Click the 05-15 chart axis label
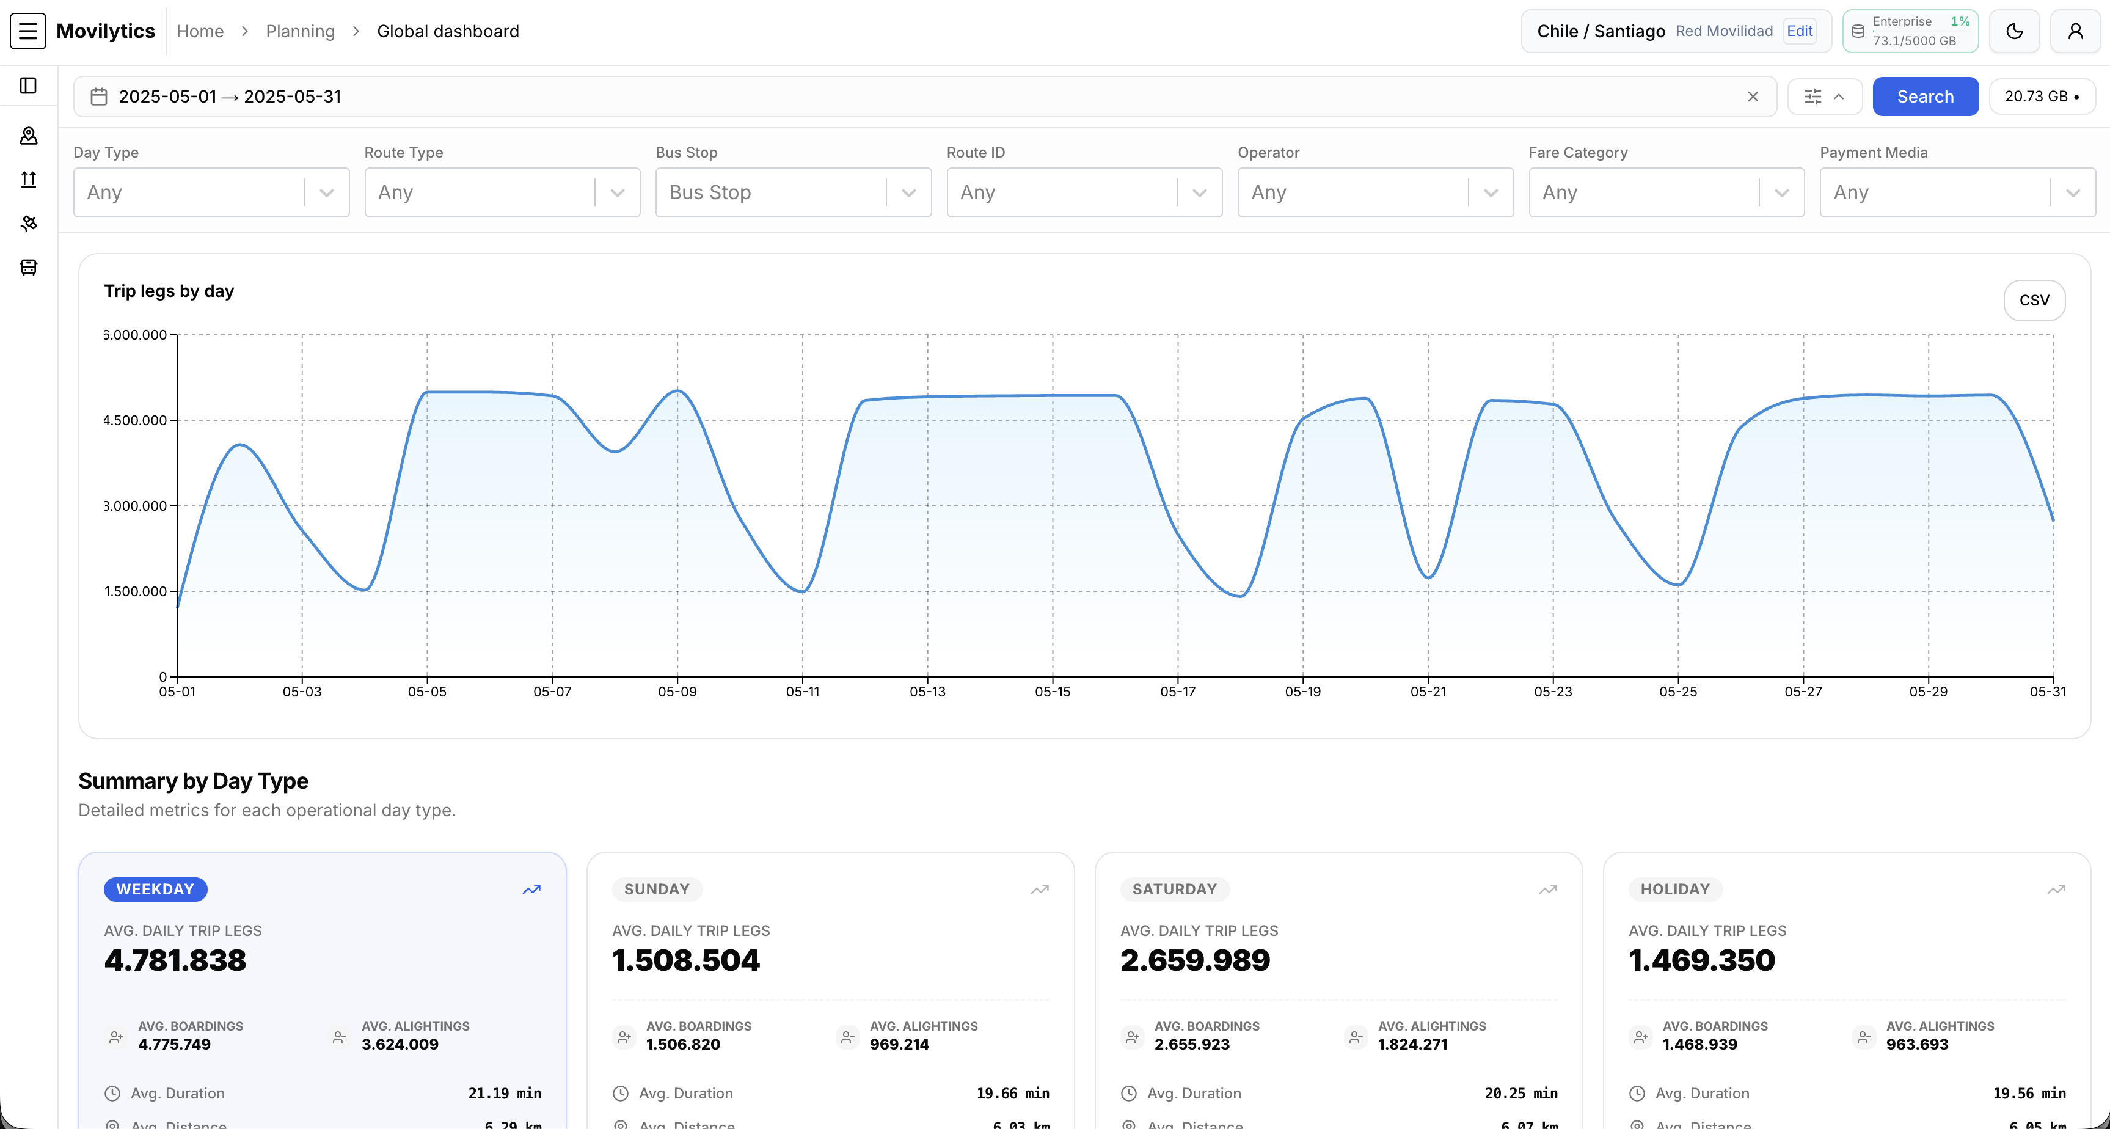 pos(1053,692)
